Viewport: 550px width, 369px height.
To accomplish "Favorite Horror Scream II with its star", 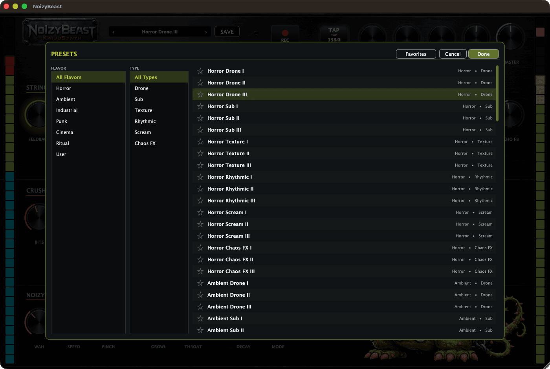I will tap(200, 224).
